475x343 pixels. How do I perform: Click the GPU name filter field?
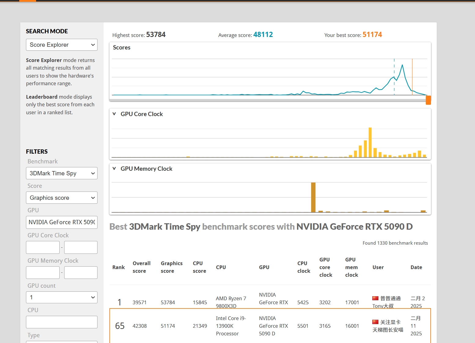tap(62, 222)
